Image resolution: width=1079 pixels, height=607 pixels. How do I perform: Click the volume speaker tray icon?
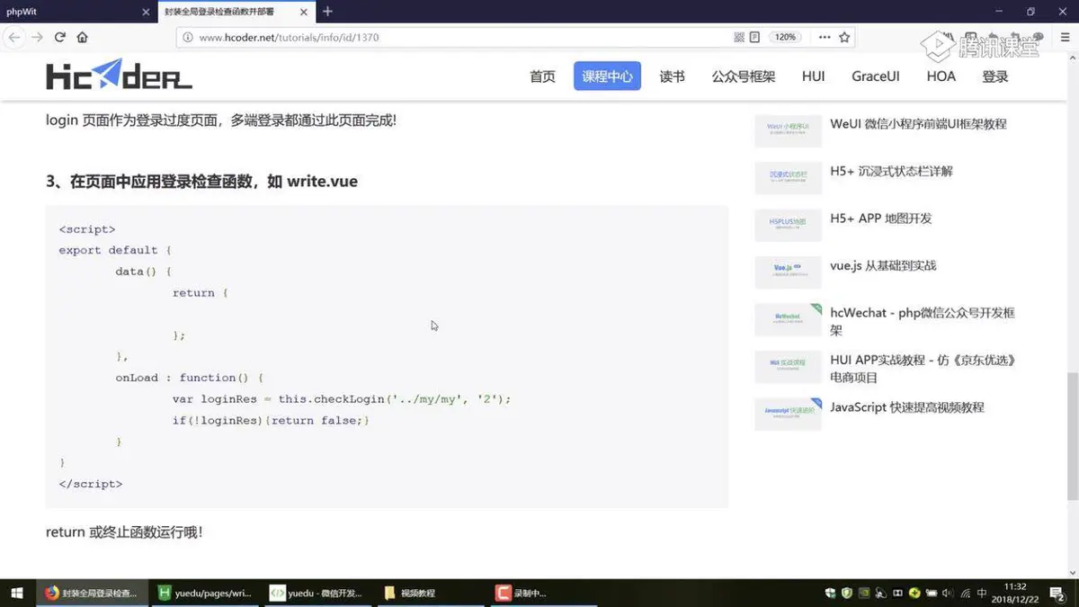(949, 594)
